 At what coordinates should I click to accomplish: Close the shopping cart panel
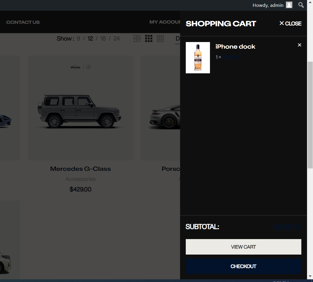click(x=290, y=24)
